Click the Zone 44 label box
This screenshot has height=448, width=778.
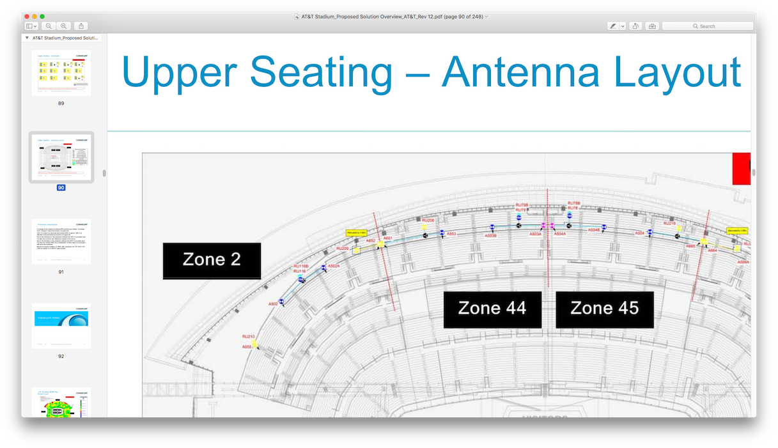point(492,309)
